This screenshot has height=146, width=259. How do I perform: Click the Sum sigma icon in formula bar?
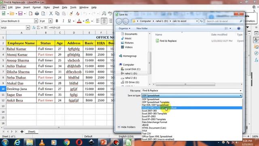(x=38, y=28)
